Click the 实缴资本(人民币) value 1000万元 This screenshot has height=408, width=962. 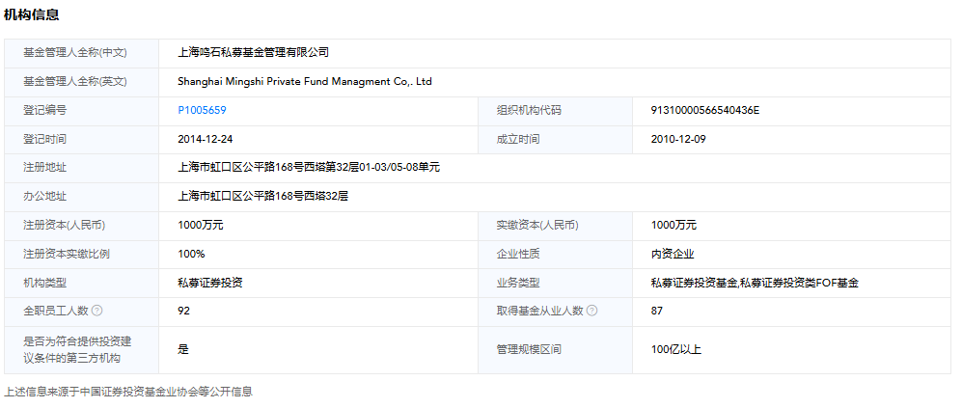click(x=673, y=225)
